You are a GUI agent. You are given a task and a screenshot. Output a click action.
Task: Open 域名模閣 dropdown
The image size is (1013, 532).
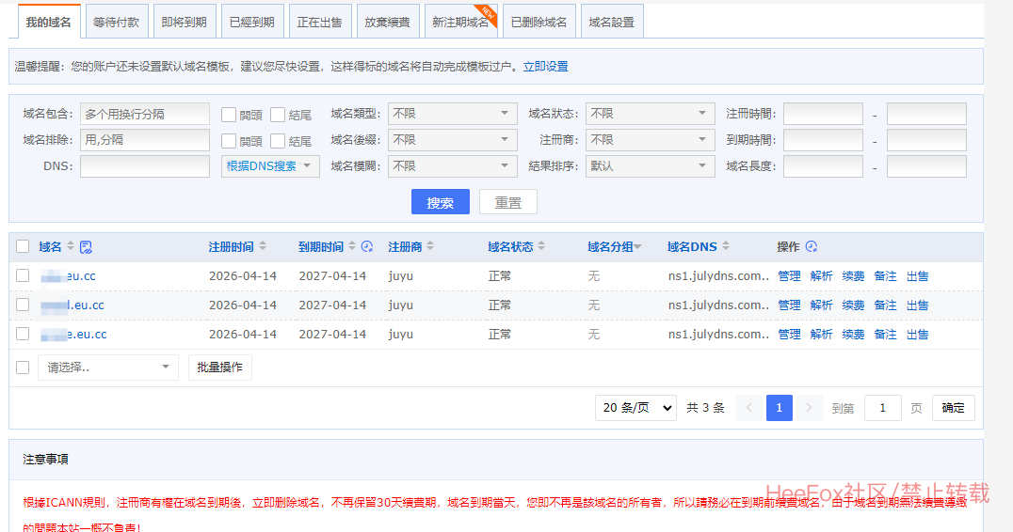point(452,166)
